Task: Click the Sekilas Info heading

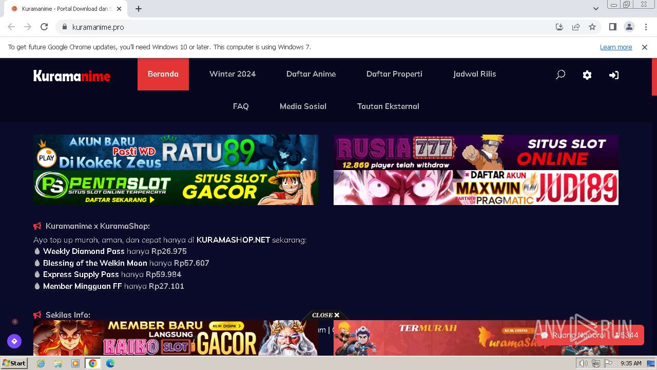Action: (68, 315)
